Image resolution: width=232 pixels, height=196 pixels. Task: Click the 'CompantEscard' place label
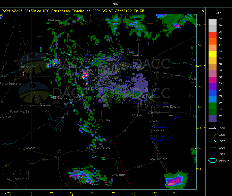click(x=169, y=106)
